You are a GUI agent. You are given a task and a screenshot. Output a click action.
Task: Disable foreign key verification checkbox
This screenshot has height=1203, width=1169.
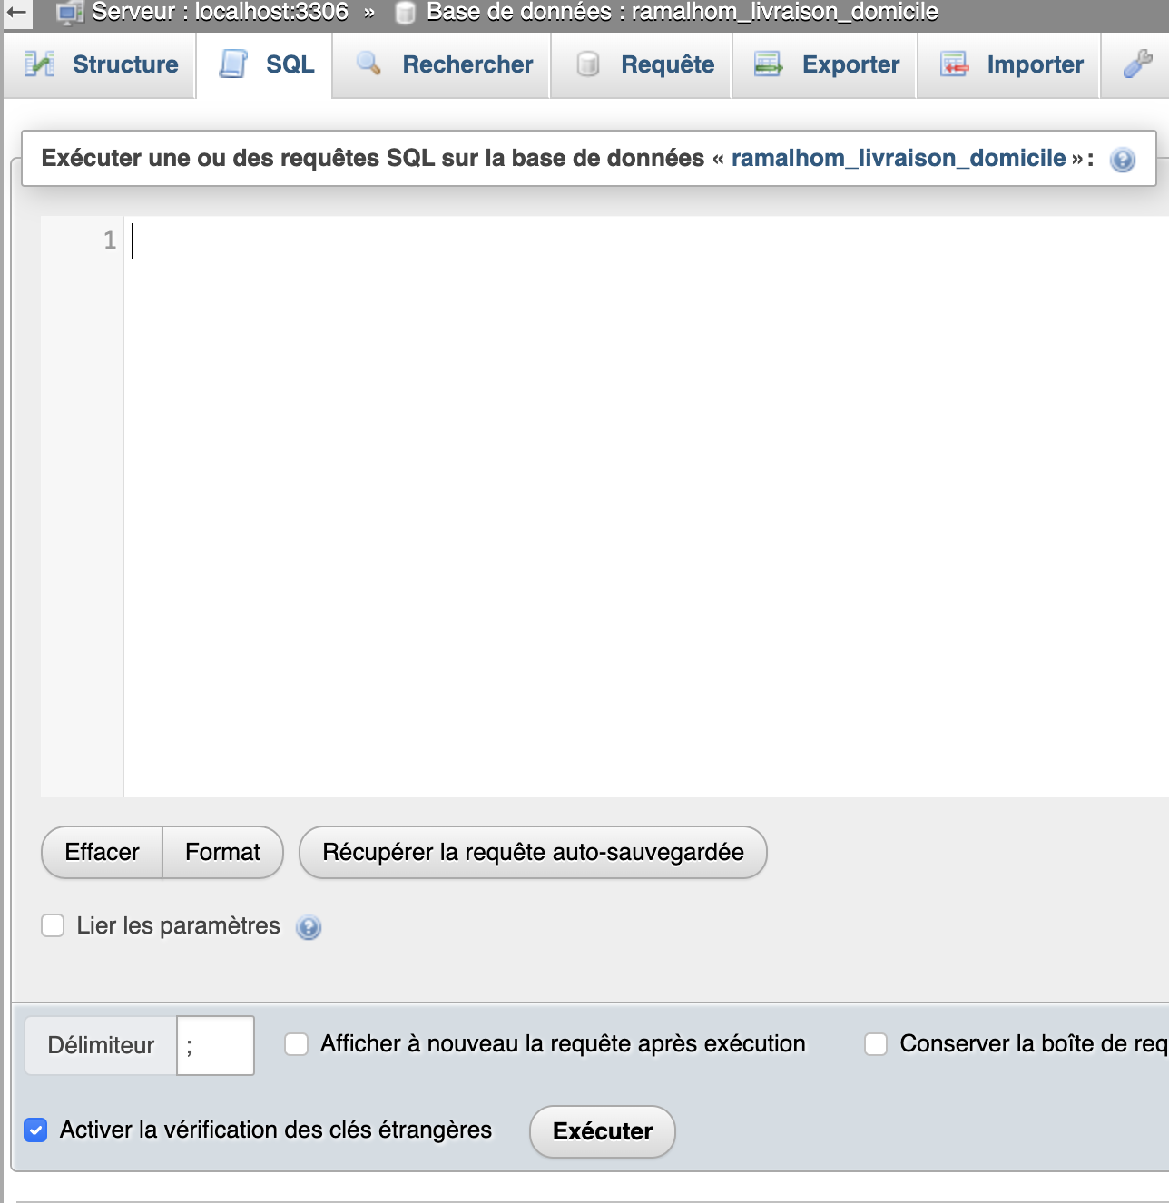(35, 1130)
